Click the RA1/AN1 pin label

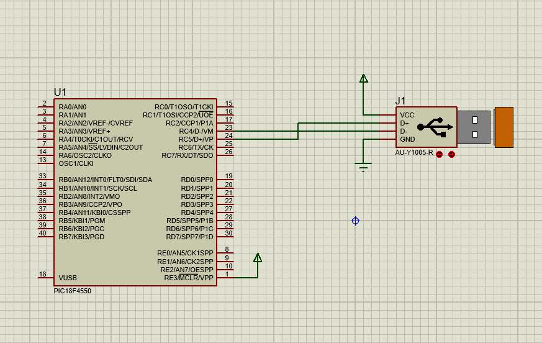(73, 115)
